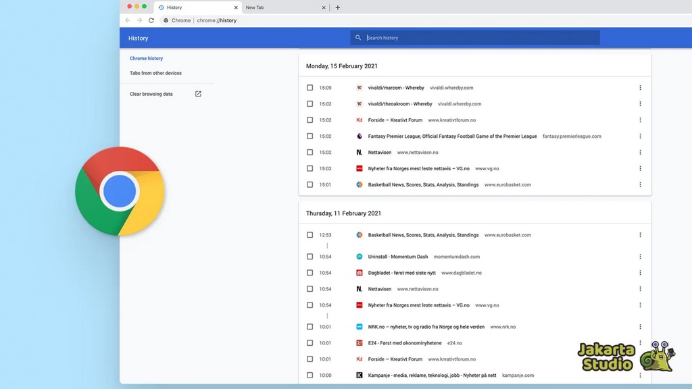The height and width of the screenshot is (389, 692).
Task: Close the History tab
Action: click(236, 7)
